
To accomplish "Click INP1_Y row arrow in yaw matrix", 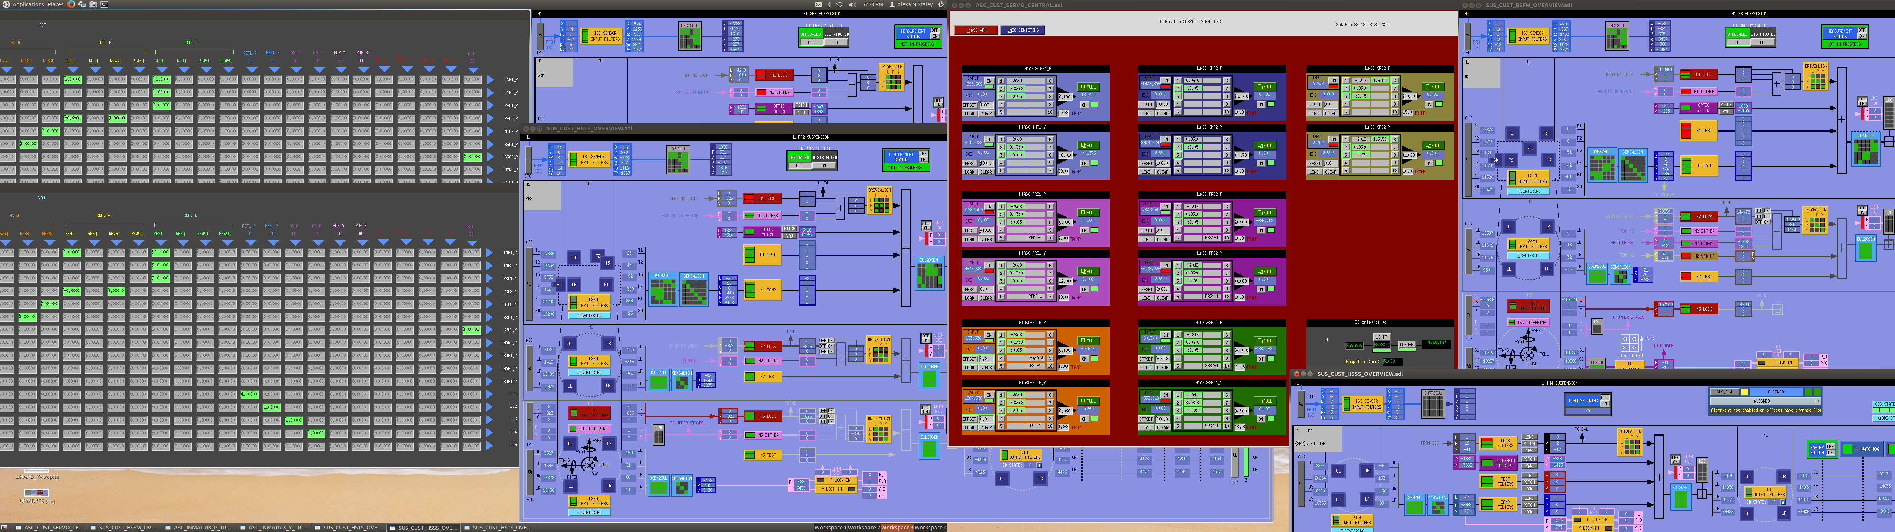I will pyautogui.click(x=490, y=253).
